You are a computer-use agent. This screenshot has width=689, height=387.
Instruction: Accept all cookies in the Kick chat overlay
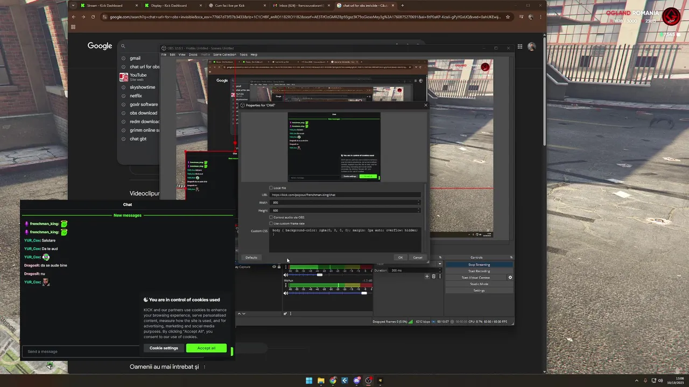(x=206, y=348)
